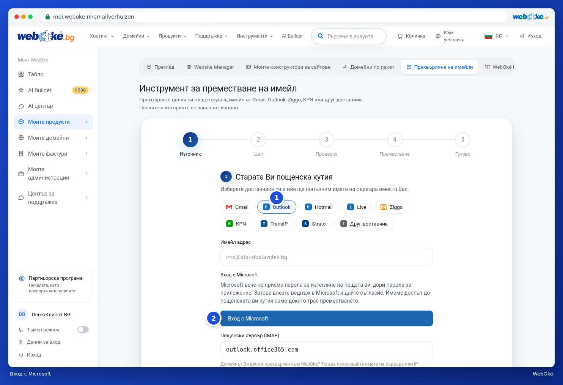Viewport: 563px width, 385px height.
Task: Open the Поддръжка dropdown
Action: coord(211,36)
